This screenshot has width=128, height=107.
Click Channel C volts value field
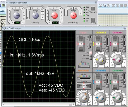pos(118,66)
